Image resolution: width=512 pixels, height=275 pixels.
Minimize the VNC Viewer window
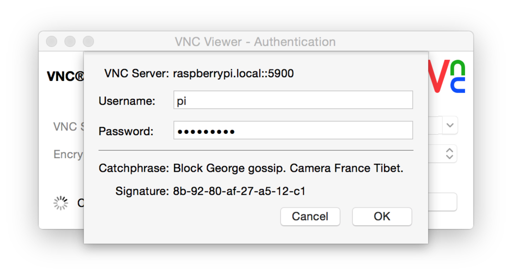tap(70, 42)
